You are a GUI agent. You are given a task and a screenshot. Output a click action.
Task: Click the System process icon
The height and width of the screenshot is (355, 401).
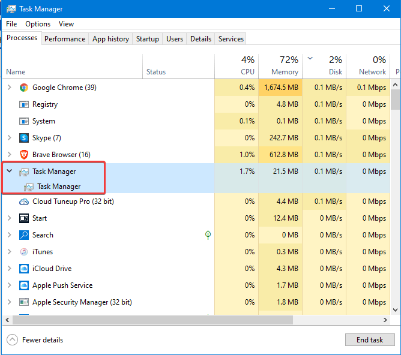coord(24,121)
